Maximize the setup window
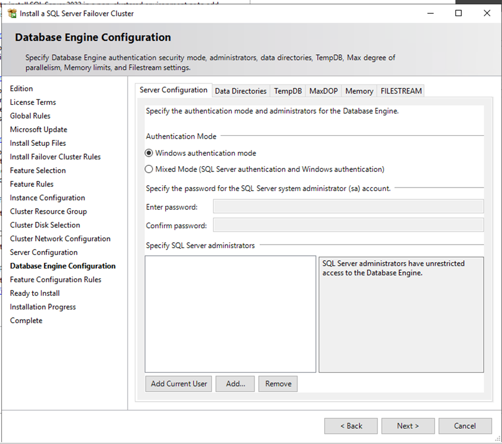The height and width of the screenshot is (444, 502). (458, 13)
